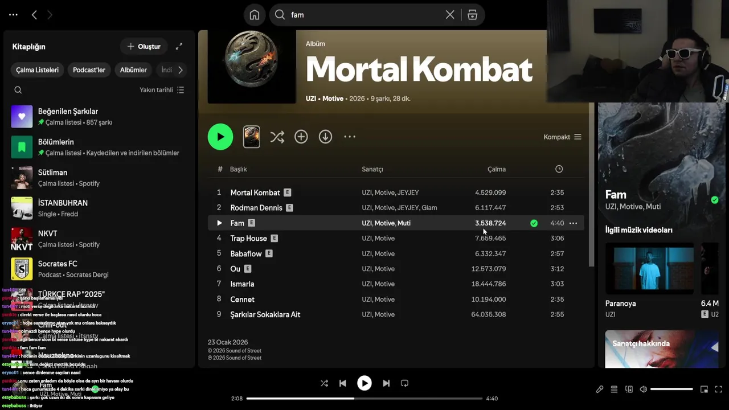This screenshot has height=410, width=729.
Task: Click the Oluştur create button
Action: point(144,46)
